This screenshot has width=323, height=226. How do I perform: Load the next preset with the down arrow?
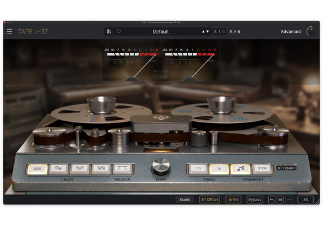208,32
